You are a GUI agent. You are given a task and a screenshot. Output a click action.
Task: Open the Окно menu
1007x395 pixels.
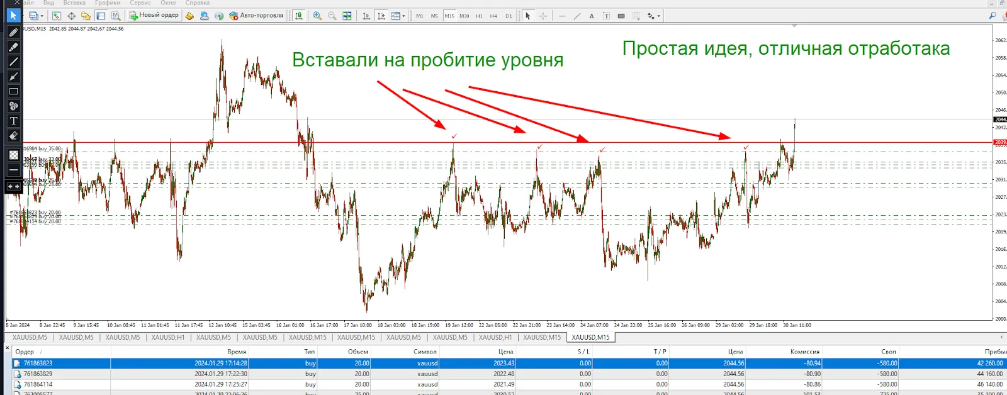(x=168, y=3)
